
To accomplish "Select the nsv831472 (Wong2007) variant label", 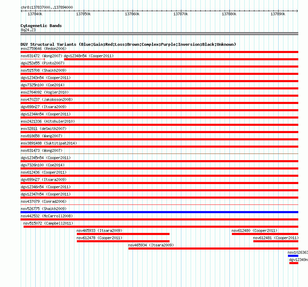I will [42, 56].
